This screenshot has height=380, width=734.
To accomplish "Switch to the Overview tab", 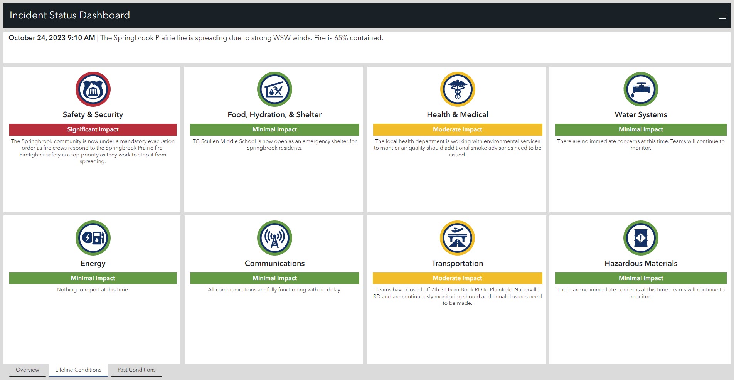I will tap(27, 370).
